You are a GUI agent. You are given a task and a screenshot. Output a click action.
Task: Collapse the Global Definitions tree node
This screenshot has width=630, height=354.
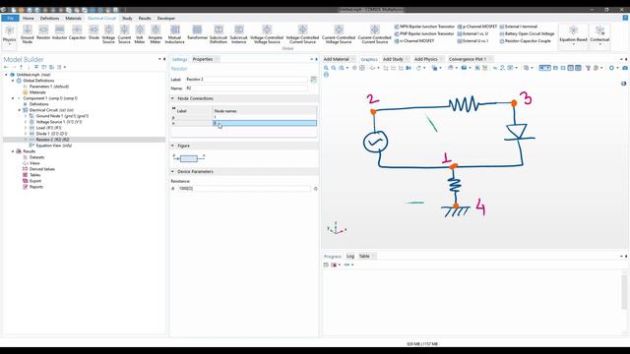(x=13, y=81)
